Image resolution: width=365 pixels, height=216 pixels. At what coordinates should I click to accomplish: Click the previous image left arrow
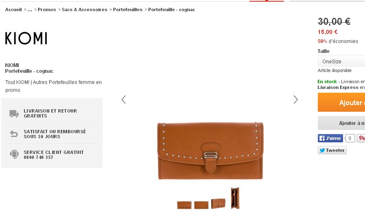point(124,100)
